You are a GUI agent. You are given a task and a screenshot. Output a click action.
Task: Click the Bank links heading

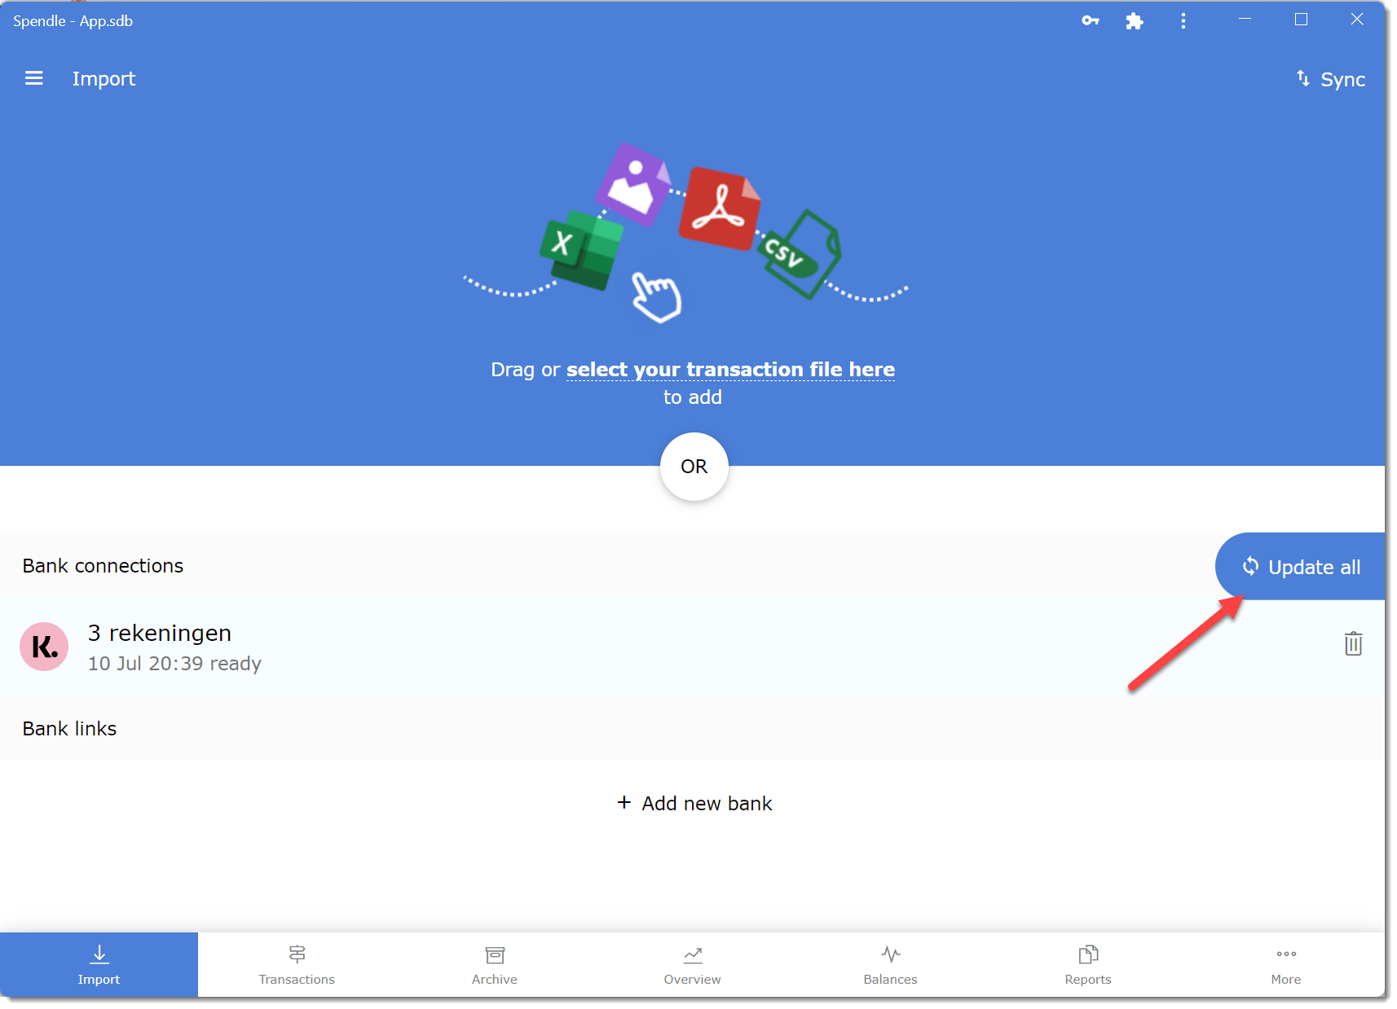click(69, 729)
